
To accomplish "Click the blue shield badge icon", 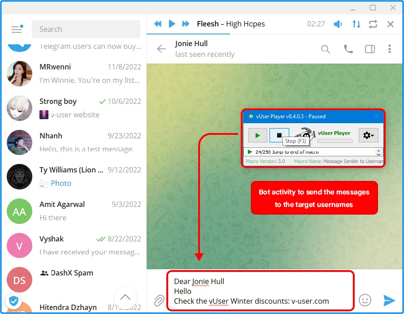I will tap(13, 301).
